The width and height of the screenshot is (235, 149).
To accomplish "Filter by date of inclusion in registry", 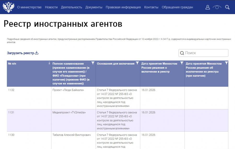I will coord(182,63).
